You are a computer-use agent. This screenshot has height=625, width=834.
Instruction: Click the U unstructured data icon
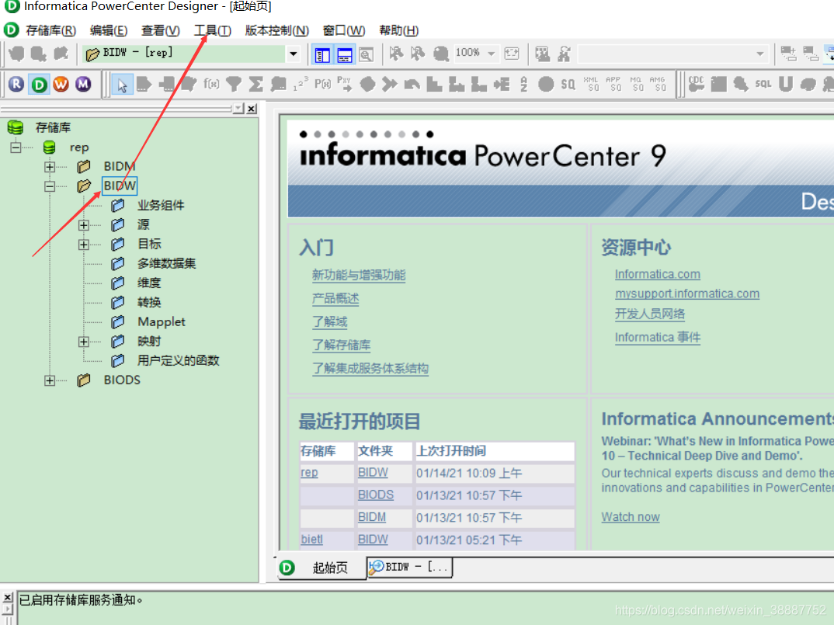786,84
